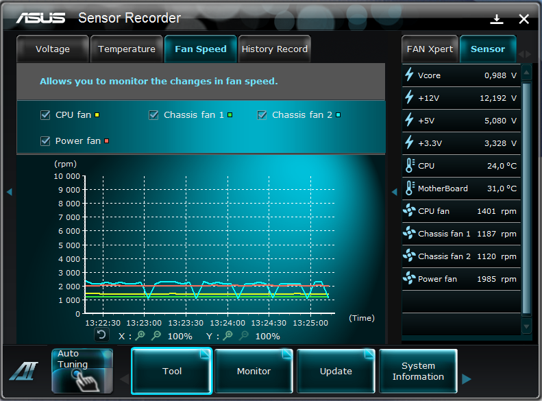The image size is (542, 401).
Task: Zoom out on the Y axis
Action: [x=244, y=335]
